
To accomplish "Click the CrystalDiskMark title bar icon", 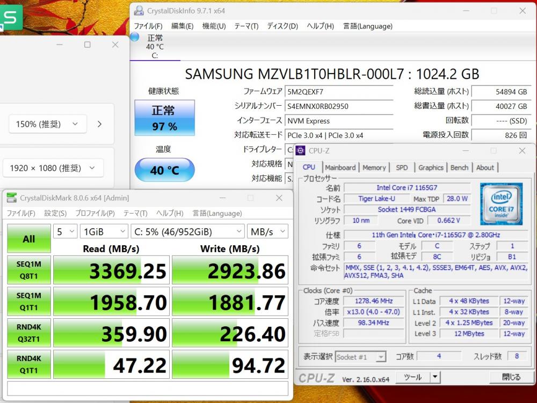I will coord(12,197).
